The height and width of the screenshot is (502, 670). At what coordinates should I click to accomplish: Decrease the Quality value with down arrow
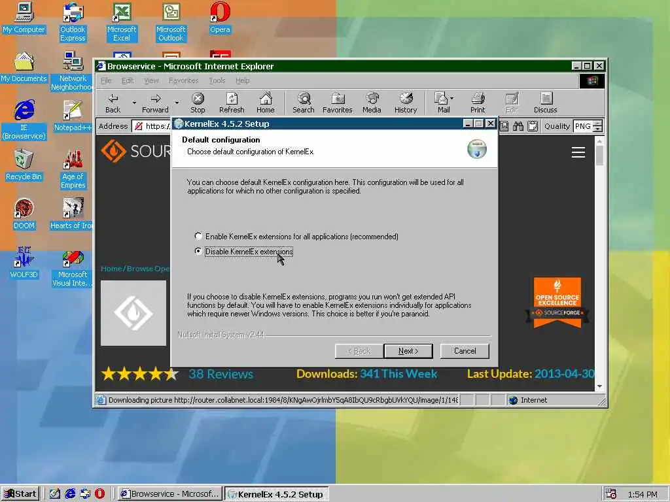tap(598, 129)
